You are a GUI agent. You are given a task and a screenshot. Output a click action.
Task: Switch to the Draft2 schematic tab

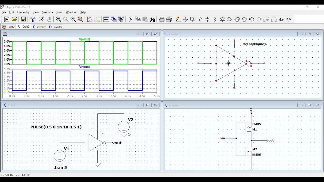(24, 27)
